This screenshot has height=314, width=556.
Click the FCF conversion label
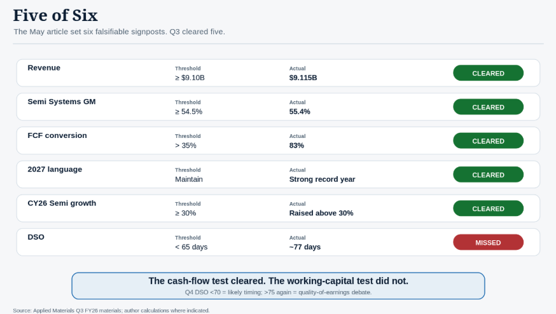(x=57, y=135)
